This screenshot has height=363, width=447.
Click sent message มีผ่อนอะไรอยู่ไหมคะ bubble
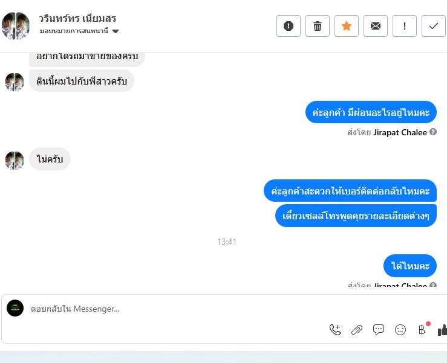(371, 112)
